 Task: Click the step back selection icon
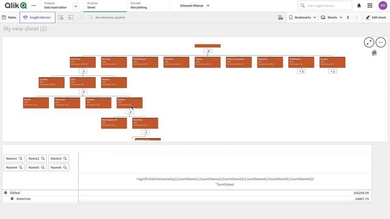(71, 18)
